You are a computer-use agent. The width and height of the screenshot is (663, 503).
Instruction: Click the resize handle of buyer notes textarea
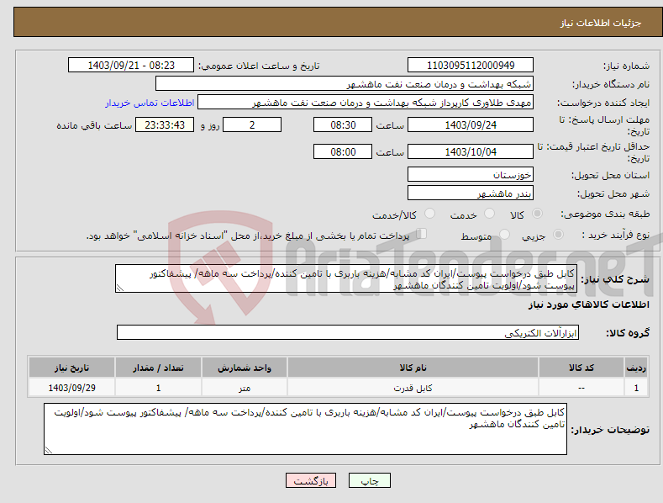click(49, 450)
